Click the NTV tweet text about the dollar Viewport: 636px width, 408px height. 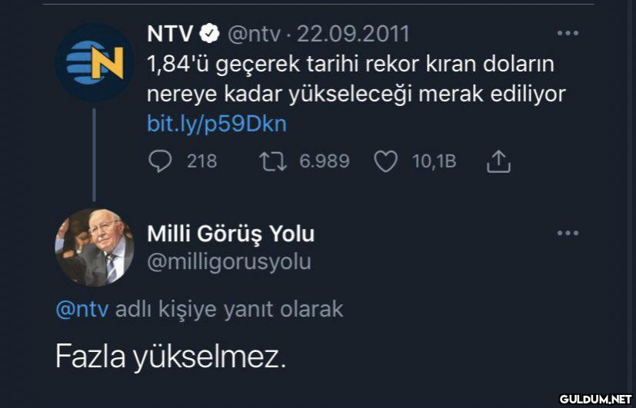coord(355,78)
